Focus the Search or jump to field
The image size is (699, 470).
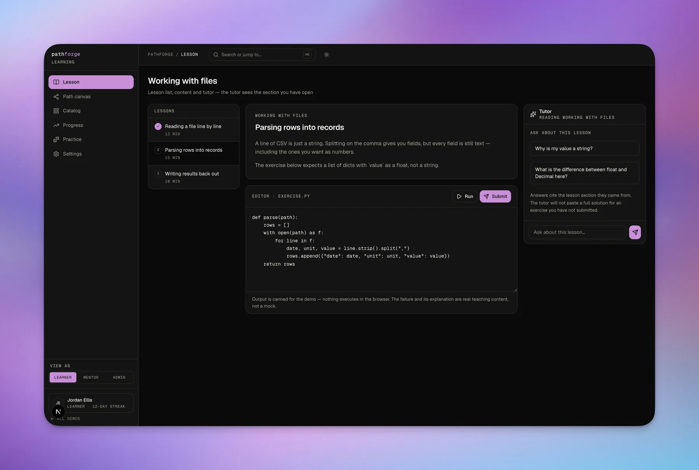[262, 55]
